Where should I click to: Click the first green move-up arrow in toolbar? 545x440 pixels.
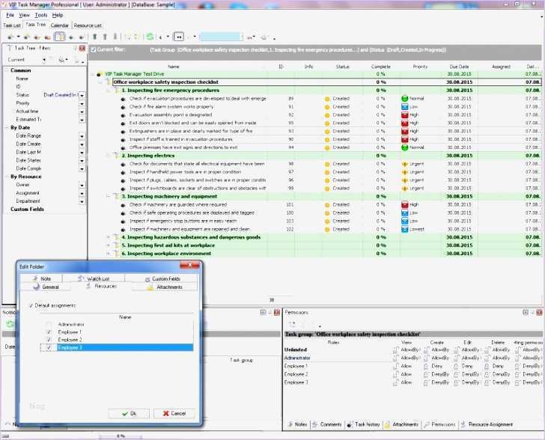pyautogui.click(x=95, y=37)
